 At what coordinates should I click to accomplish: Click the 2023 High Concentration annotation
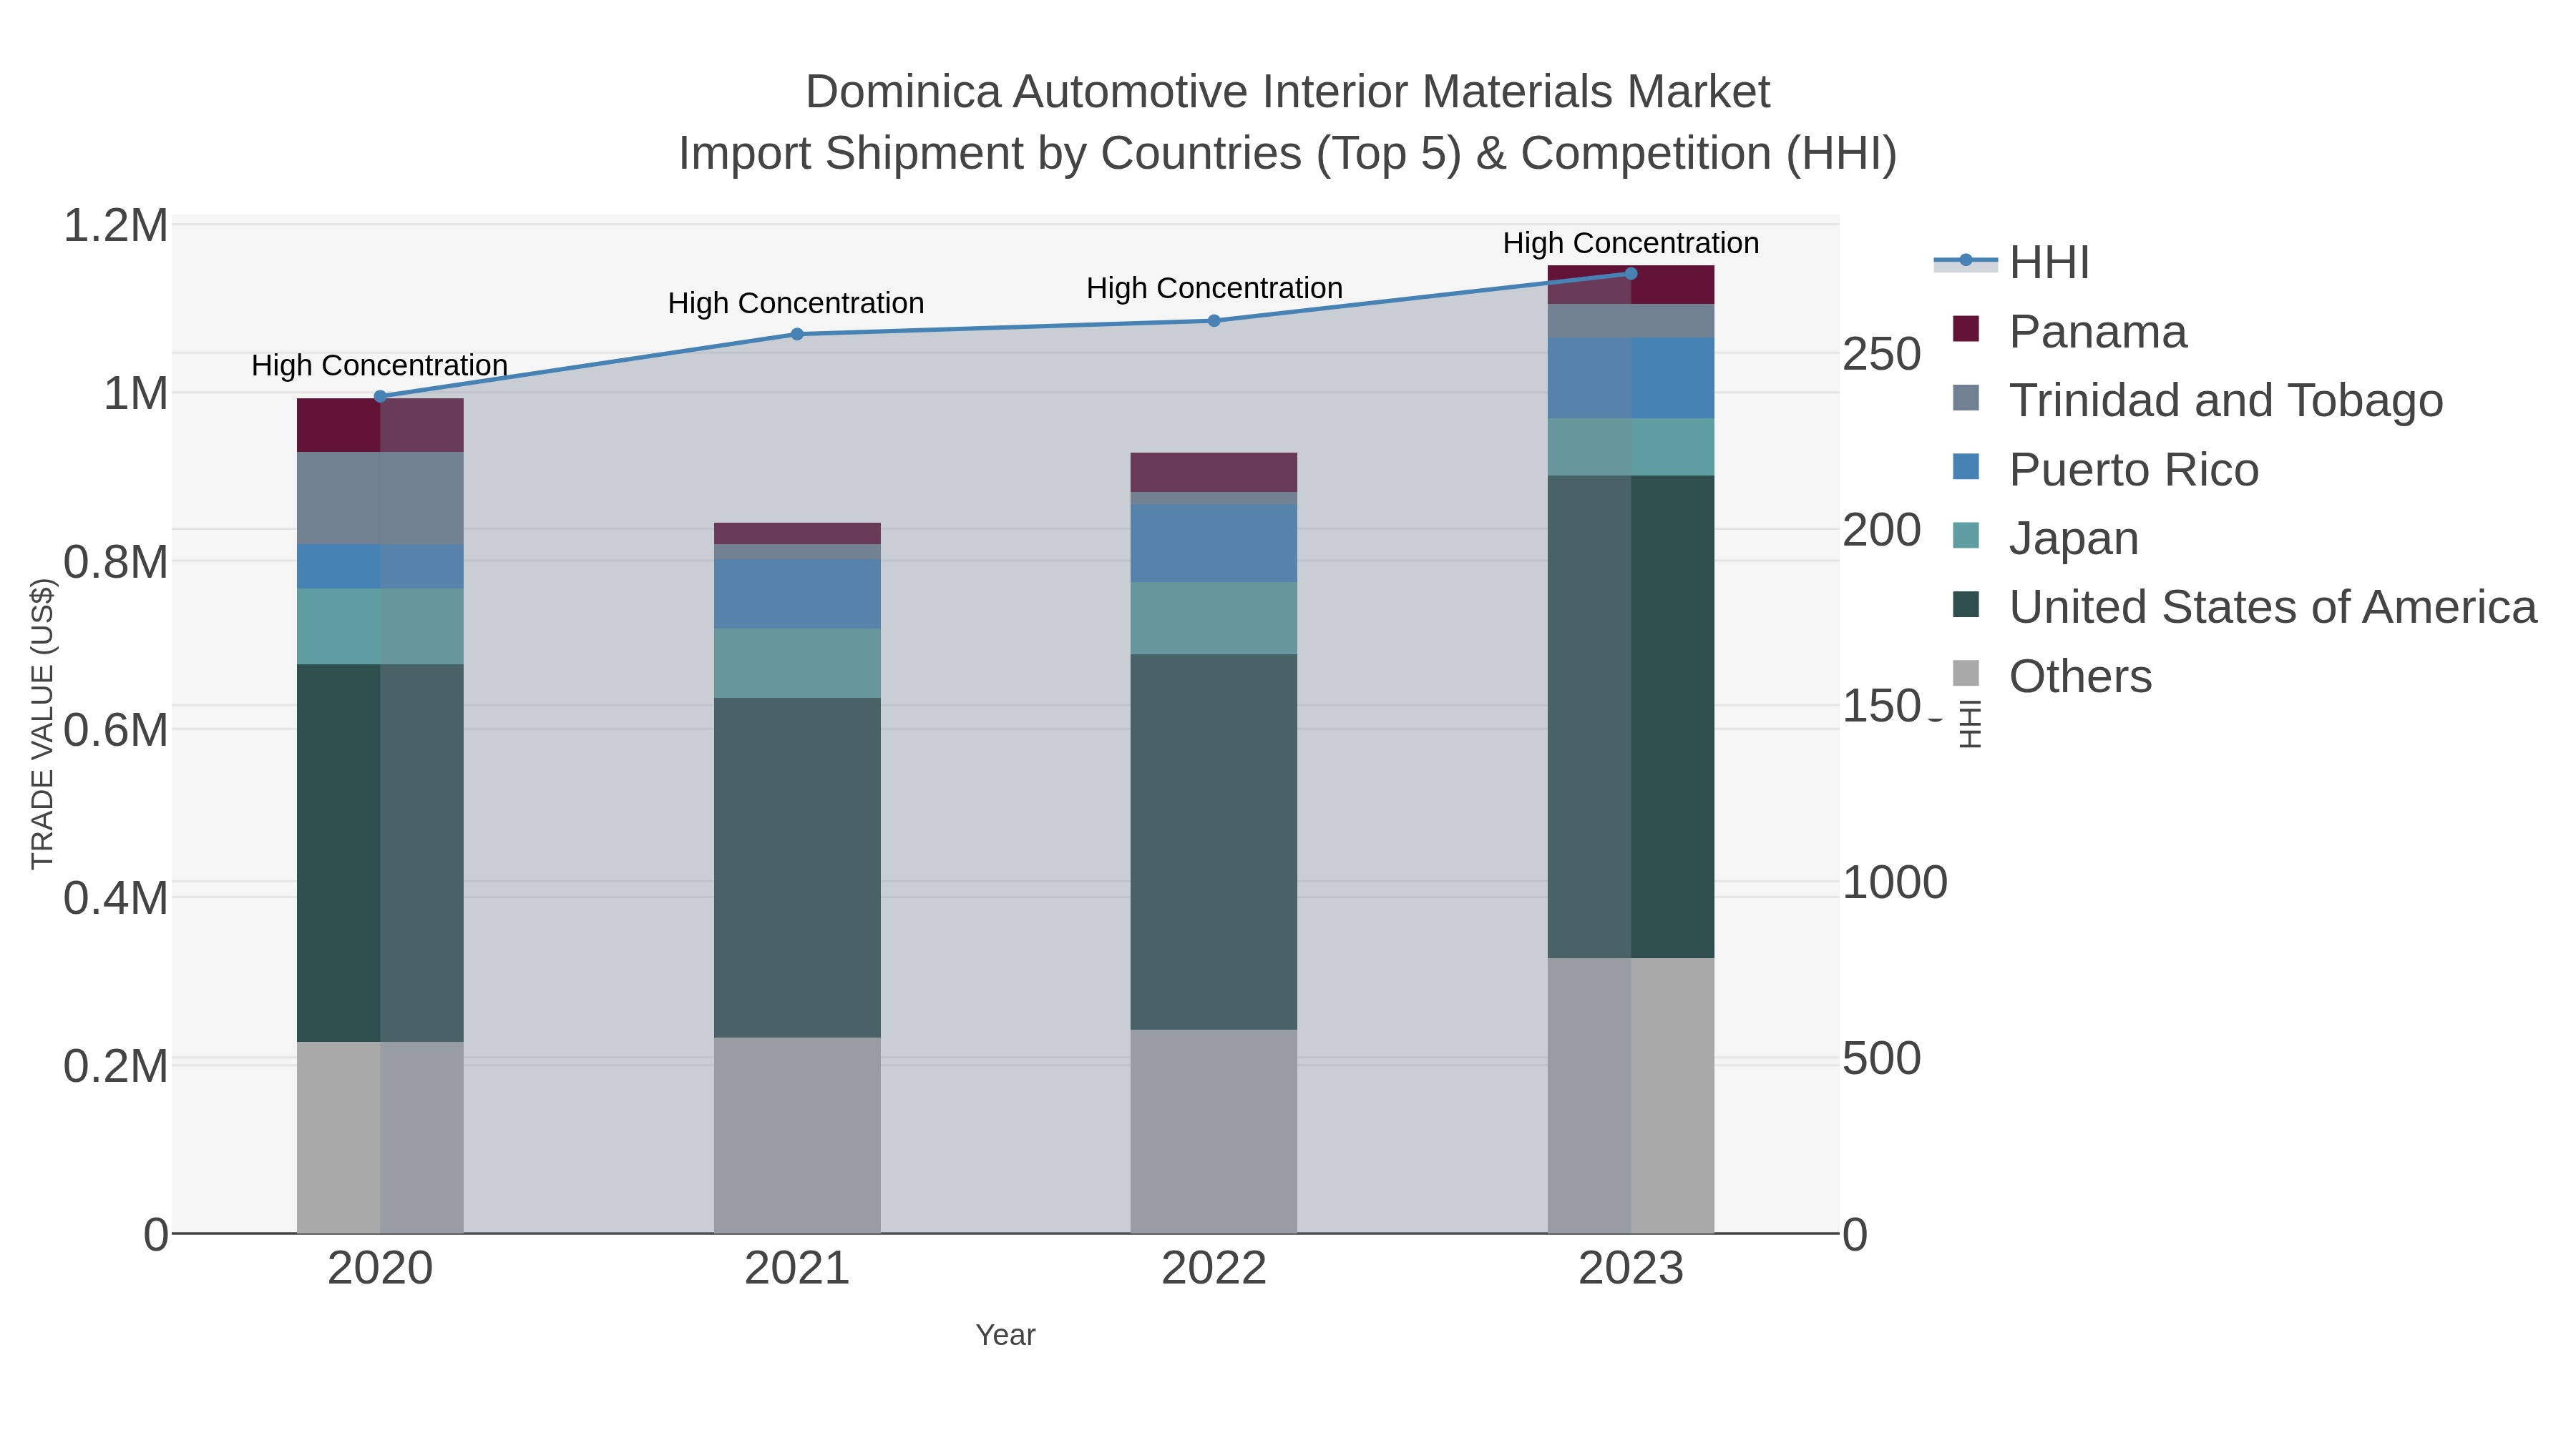click(1631, 244)
